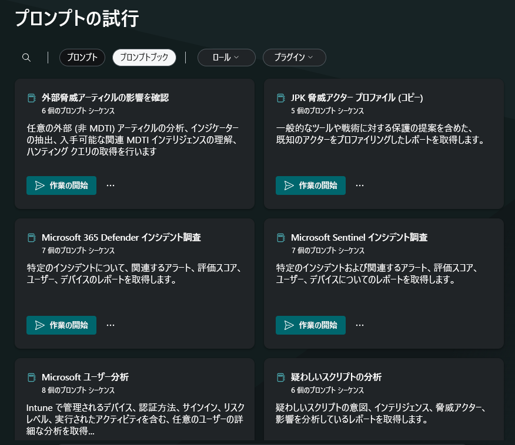Switch to the プロンプト tab
The height and width of the screenshot is (445, 515).
[x=82, y=57]
